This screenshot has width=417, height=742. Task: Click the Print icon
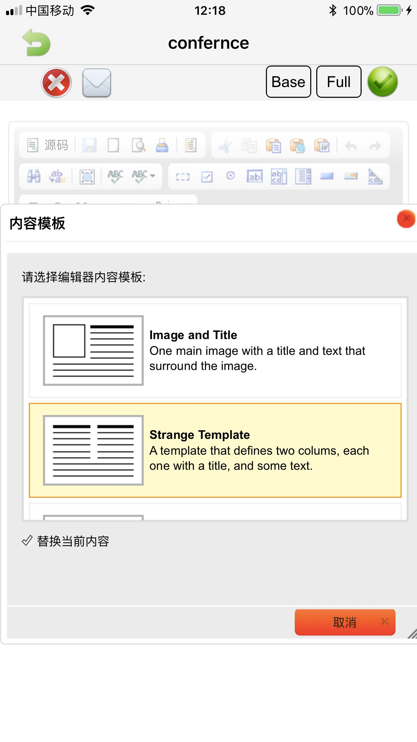tap(162, 145)
